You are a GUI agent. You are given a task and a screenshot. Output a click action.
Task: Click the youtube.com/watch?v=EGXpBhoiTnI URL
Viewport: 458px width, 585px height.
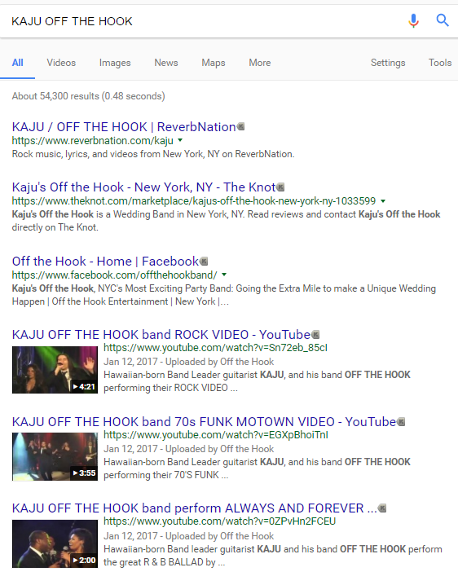(x=216, y=434)
